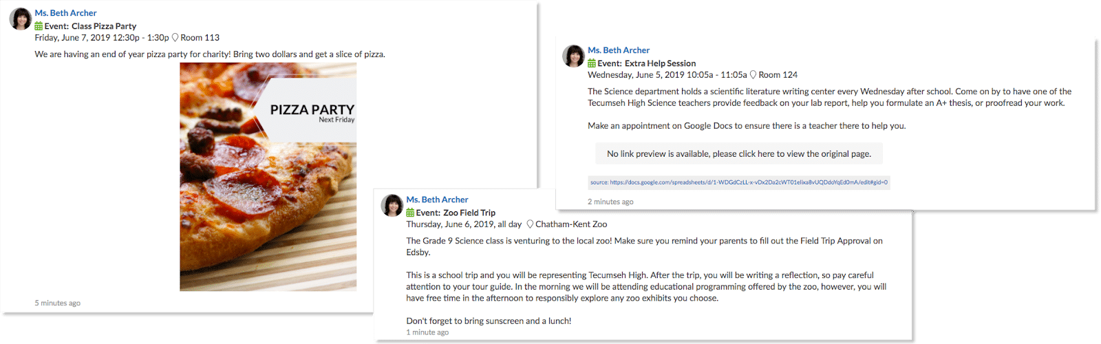Open Ms. Beth Archer name link on pizza post
This screenshot has height=344, width=1101.
(x=66, y=13)
